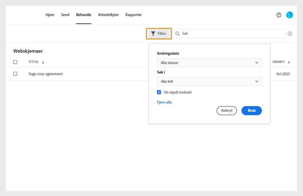The image size is (303, 196).
Task: Open the info icon beside the search bar
Action: (290, 34)
